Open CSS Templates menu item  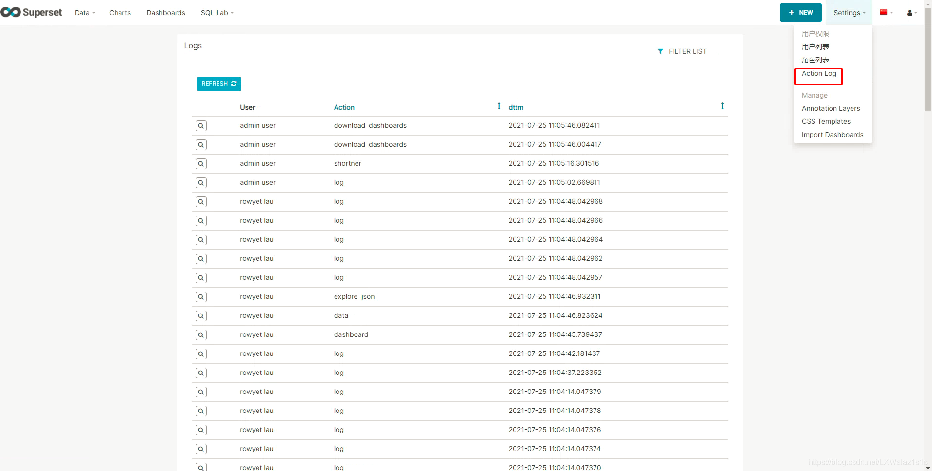point(826,121)
